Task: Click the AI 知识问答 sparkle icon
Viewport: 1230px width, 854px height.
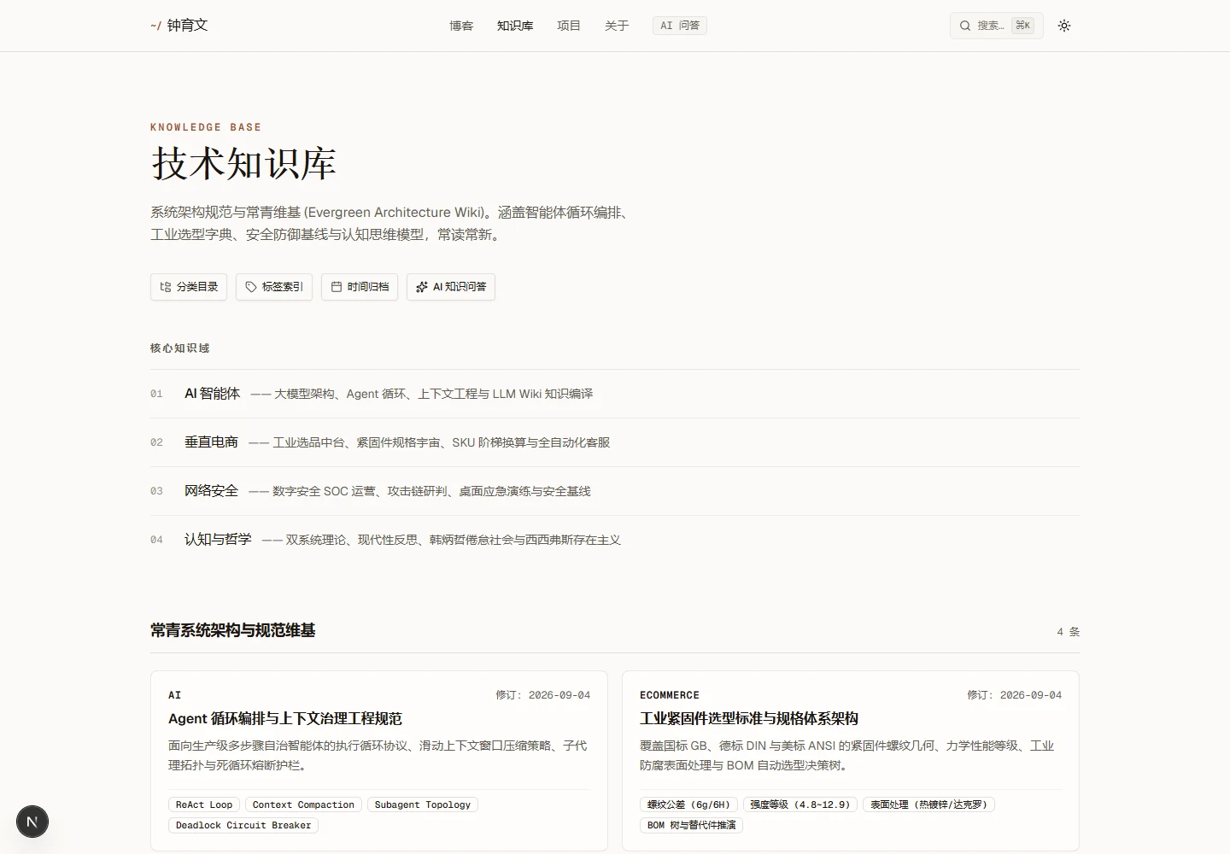Action: (422, 287)
